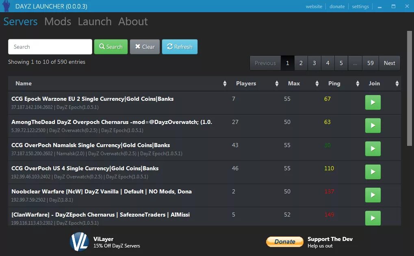Minimize the DayZ Launcher window
The image size is (414, 256).
pyautogui.click(x=380, y=7)
